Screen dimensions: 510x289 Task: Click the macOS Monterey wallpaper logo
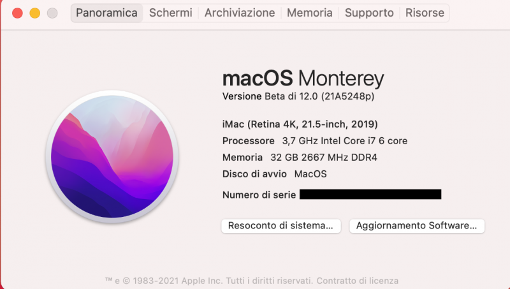pyautogui.click(x=112, y=156)
